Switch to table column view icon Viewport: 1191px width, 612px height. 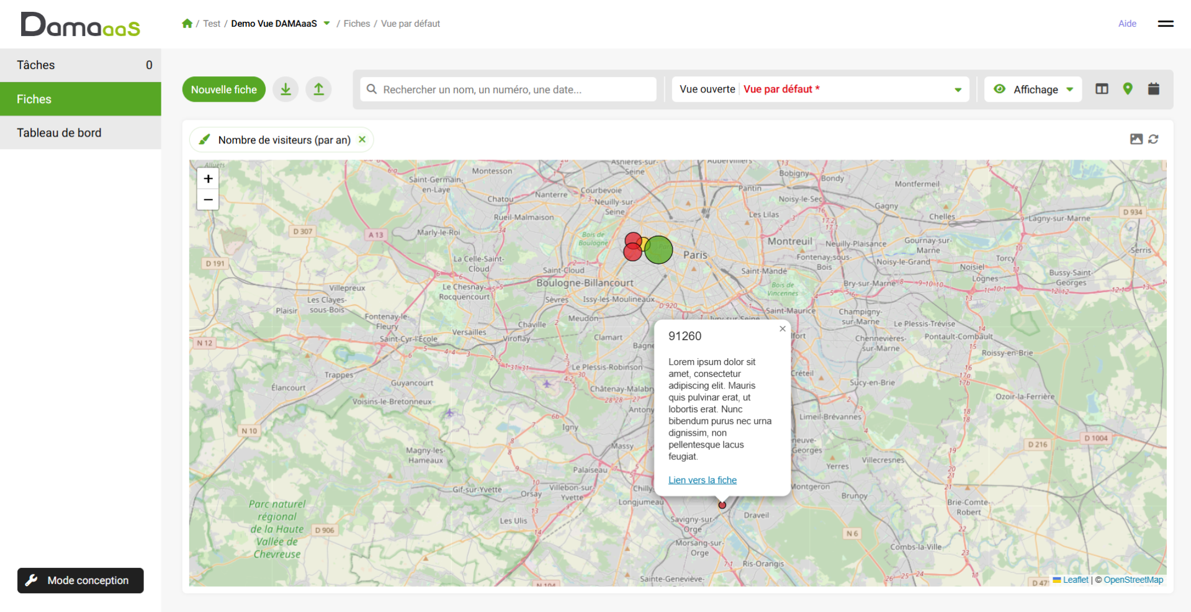[x=1102, y=89]
